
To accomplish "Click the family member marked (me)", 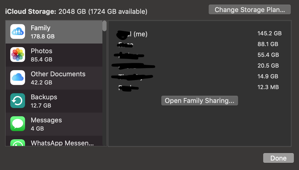I will click(200, 34).
